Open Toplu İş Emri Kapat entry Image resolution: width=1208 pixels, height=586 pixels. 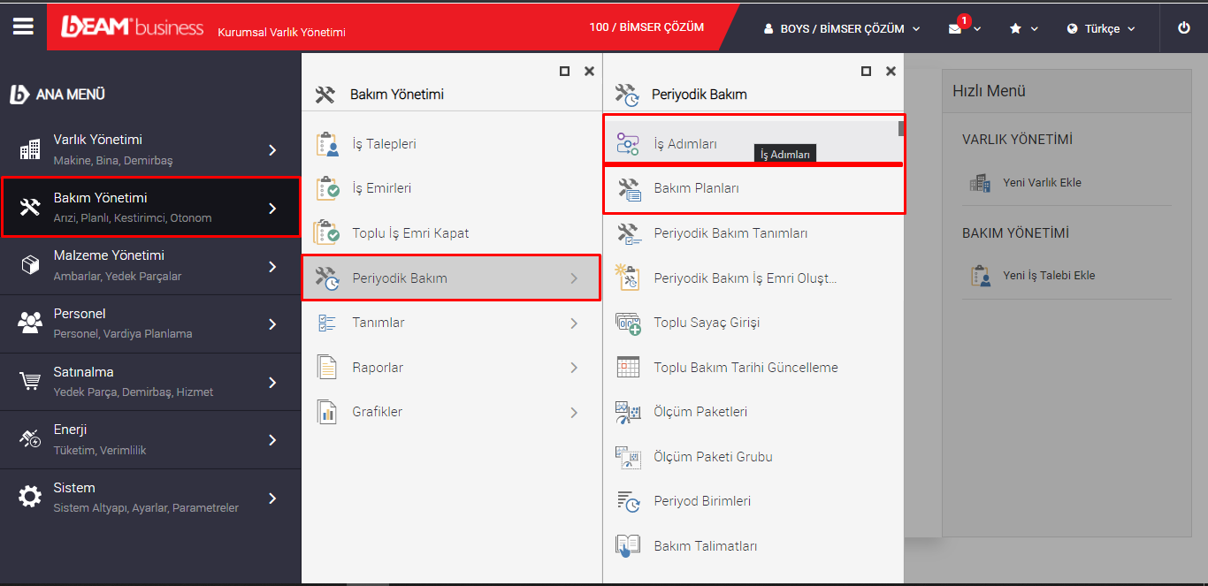[x=451, y=233]
